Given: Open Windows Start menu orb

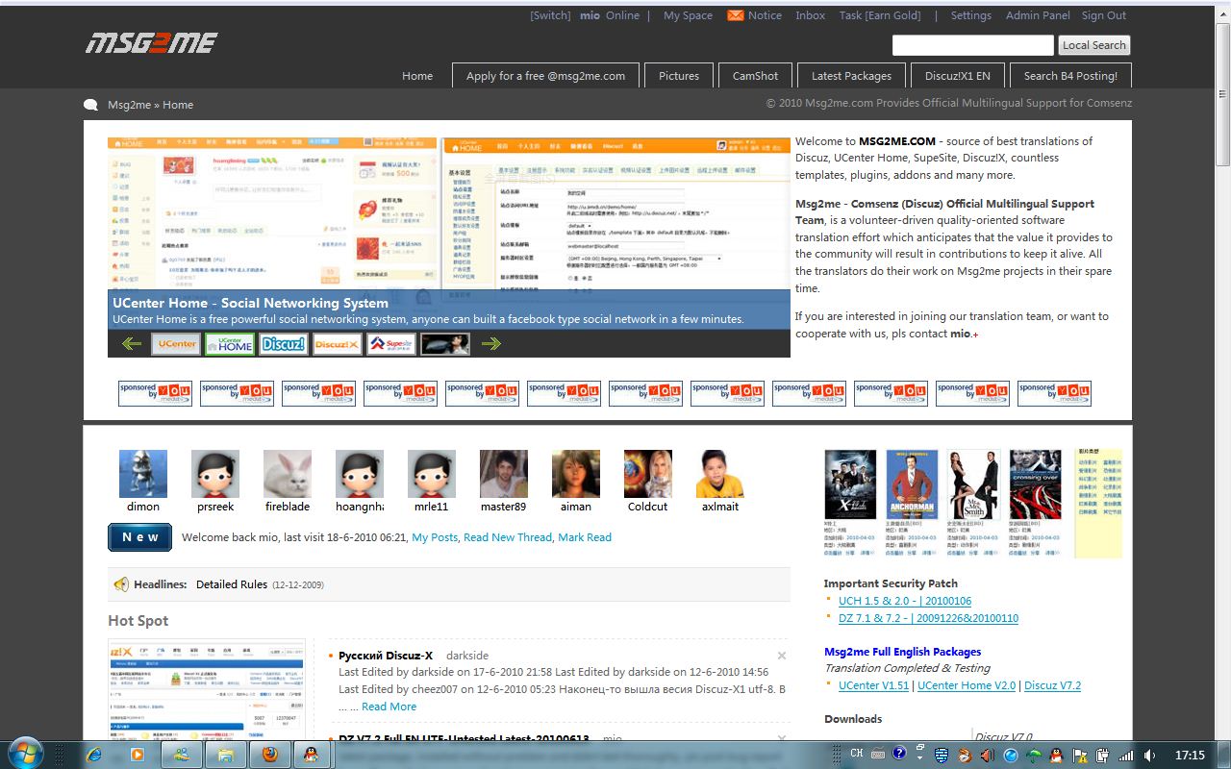Looking at the screenshot, I should 24,753.
